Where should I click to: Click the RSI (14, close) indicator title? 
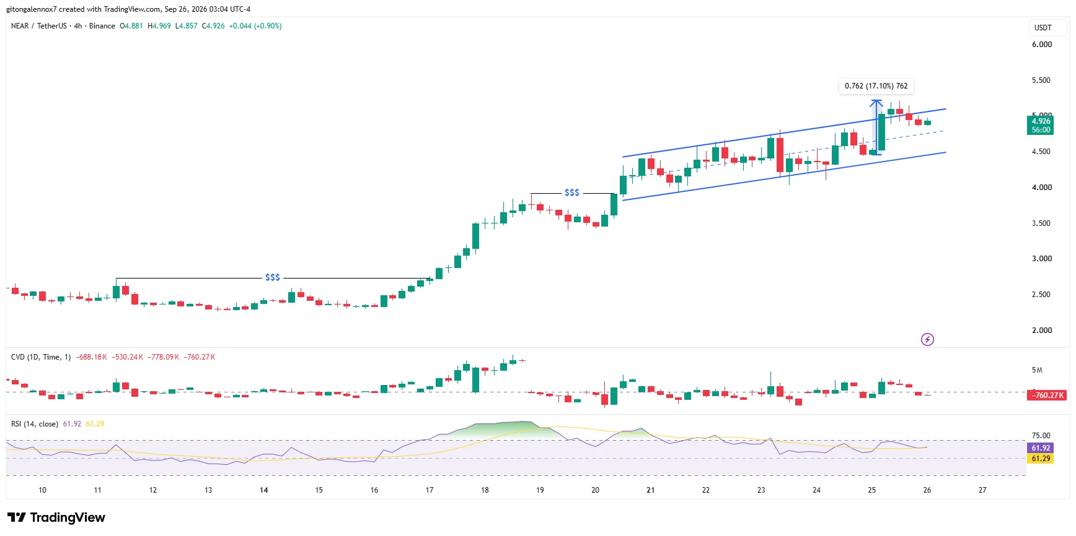pyautogui.click(x=35, y=424)
